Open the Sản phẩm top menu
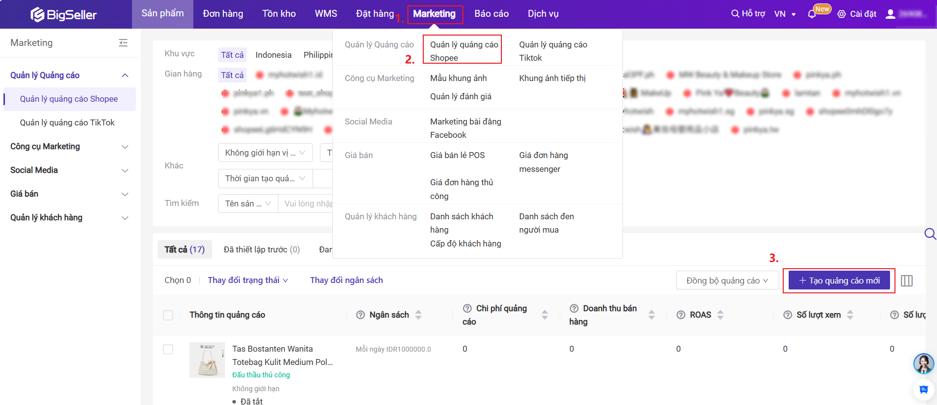This screenshot has height=405, width=937. click(163, 14)
